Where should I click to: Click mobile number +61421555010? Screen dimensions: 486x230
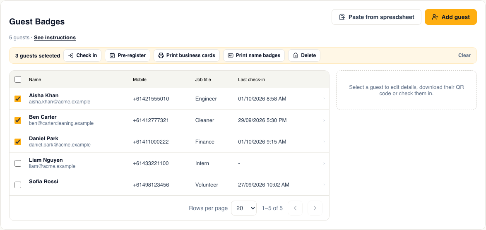151,99
